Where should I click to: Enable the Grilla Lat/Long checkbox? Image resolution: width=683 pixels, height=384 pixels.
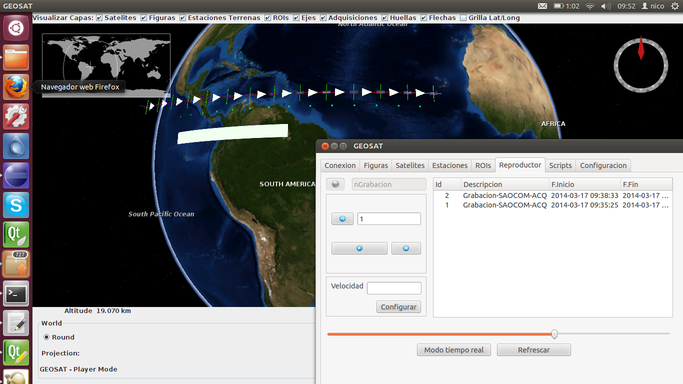click(463, 18)
